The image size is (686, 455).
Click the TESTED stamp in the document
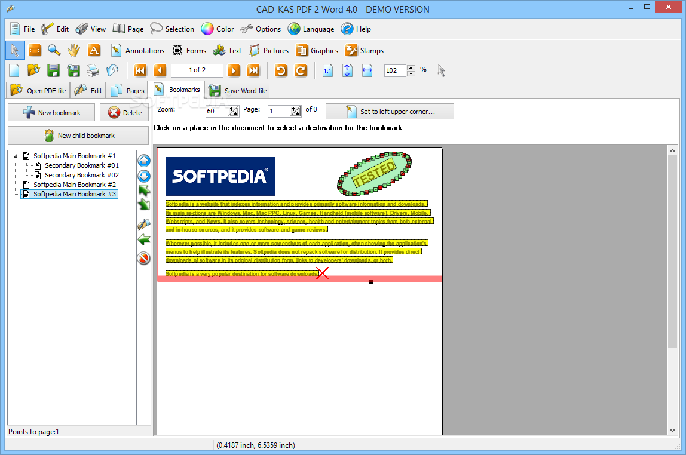[x=374, y=174]
